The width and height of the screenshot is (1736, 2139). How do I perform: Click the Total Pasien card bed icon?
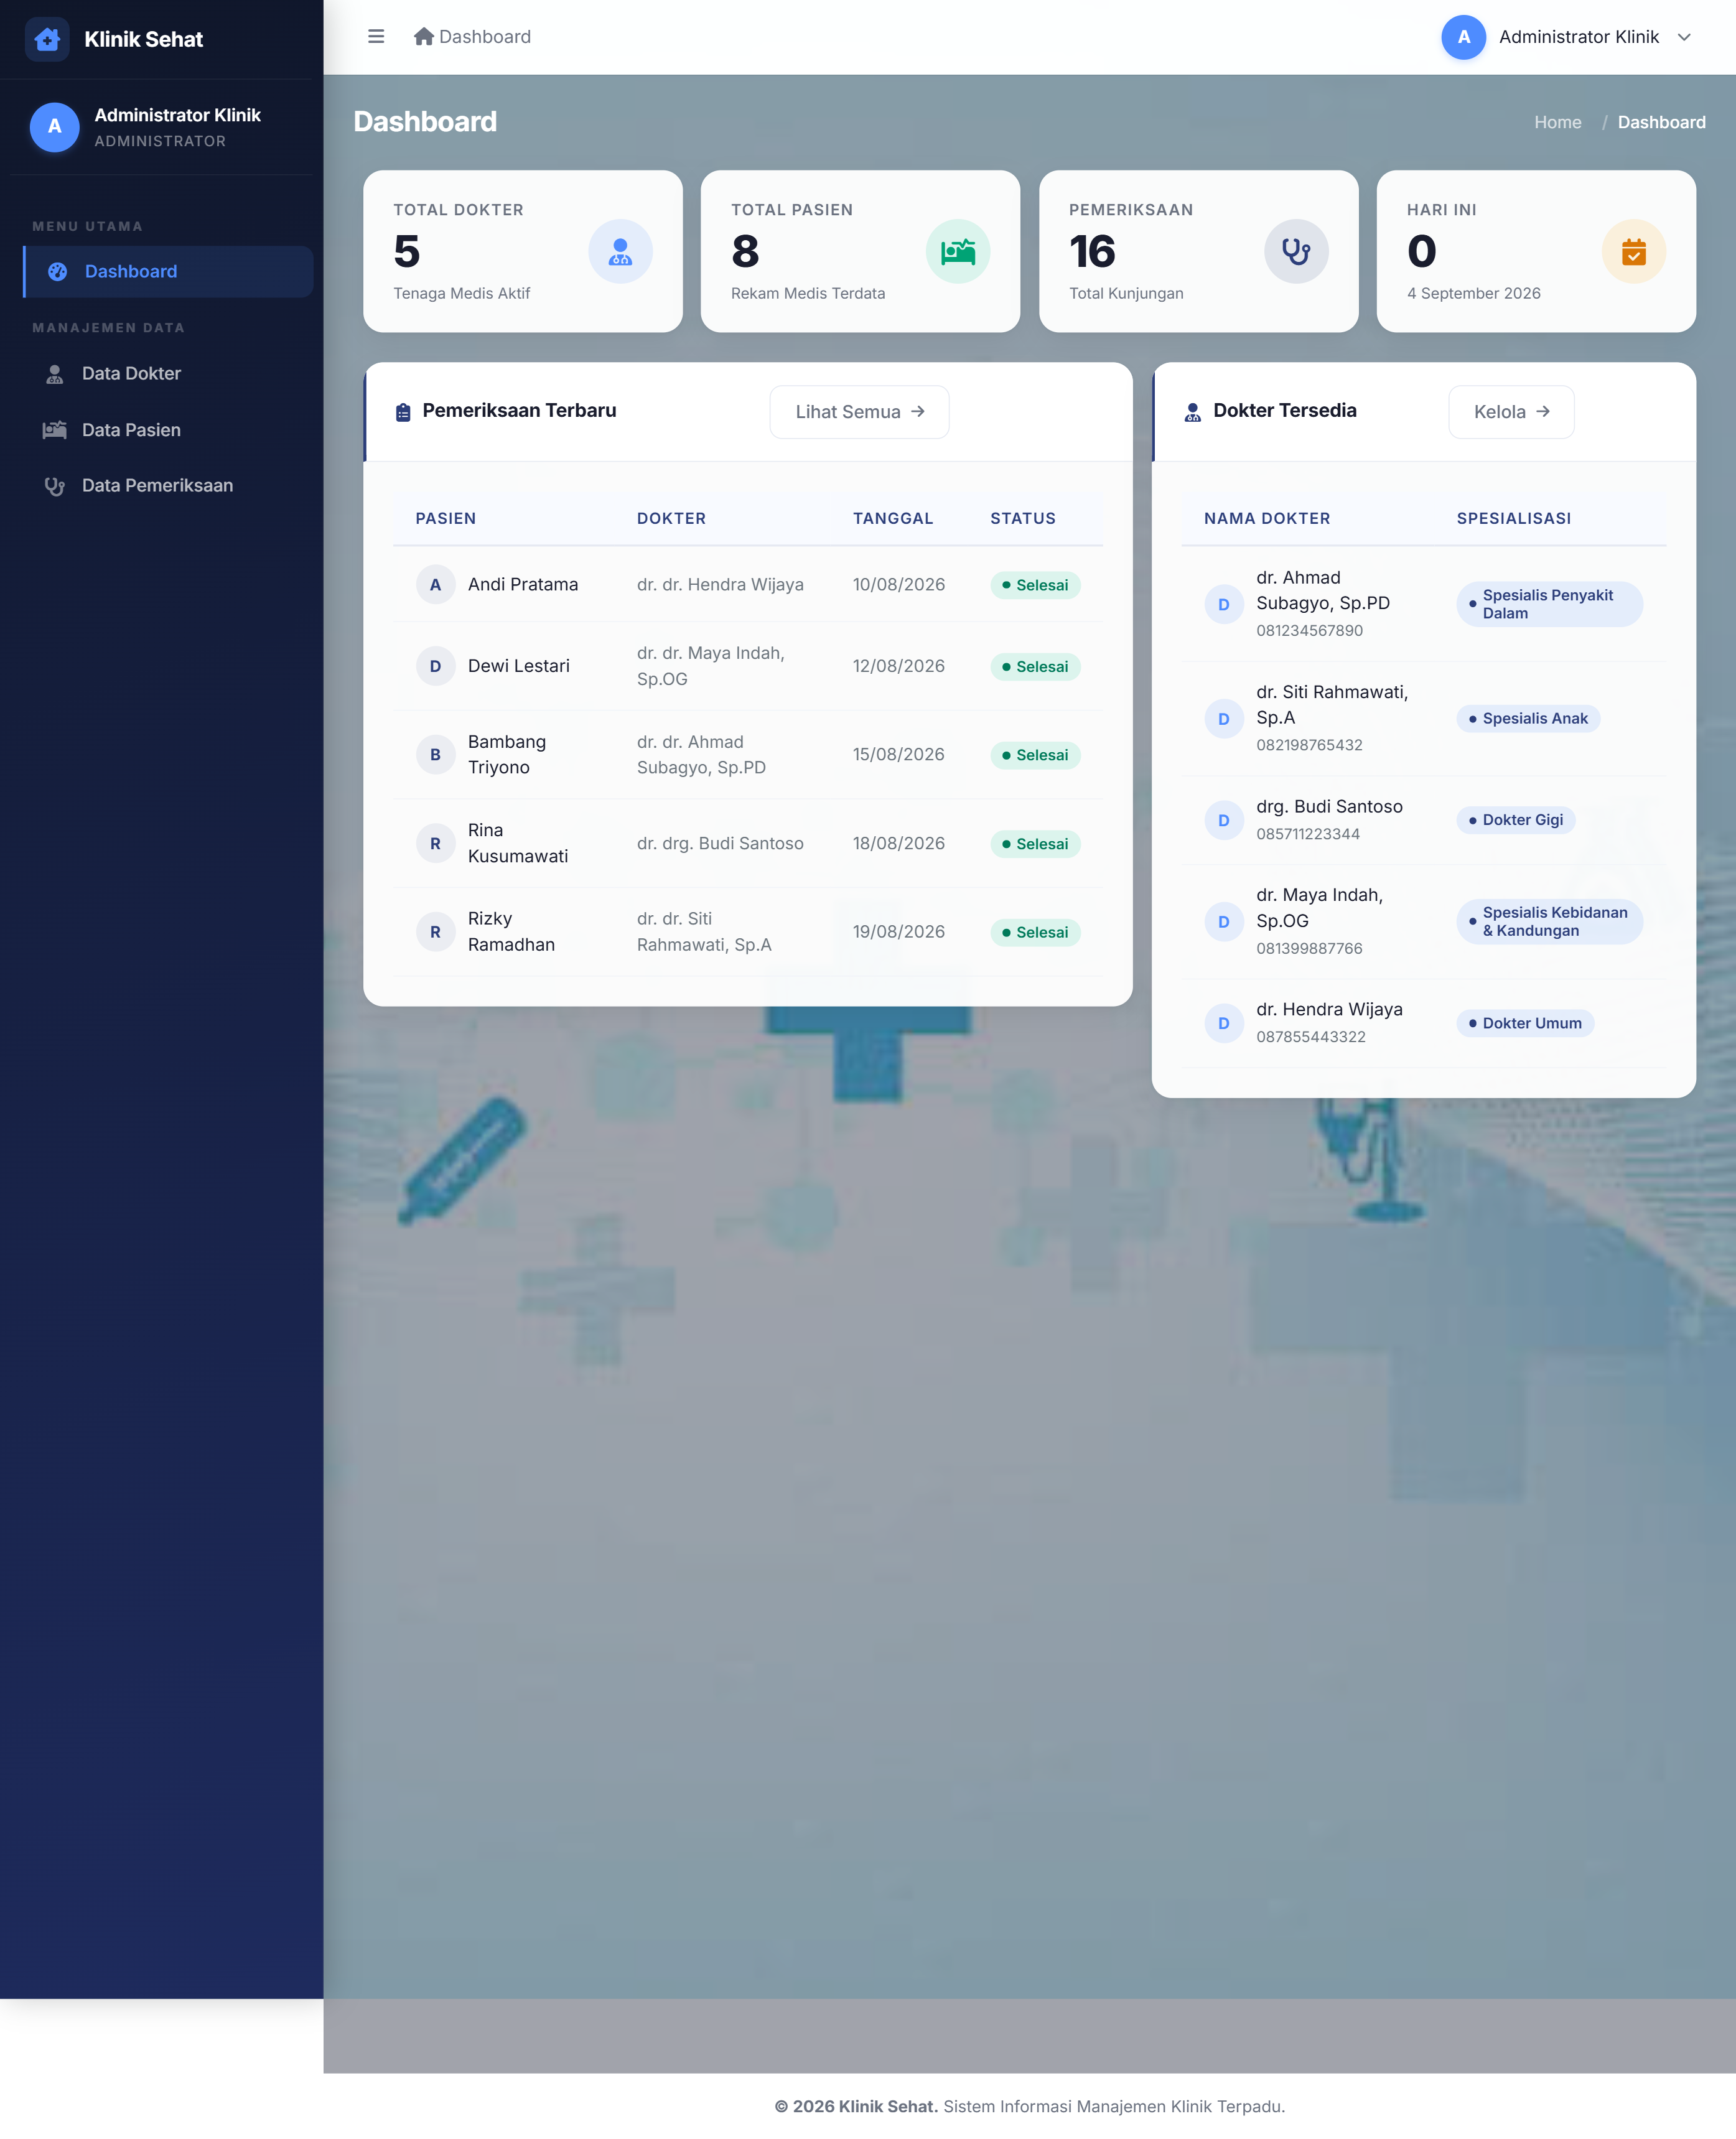click(x=958, y=251)
